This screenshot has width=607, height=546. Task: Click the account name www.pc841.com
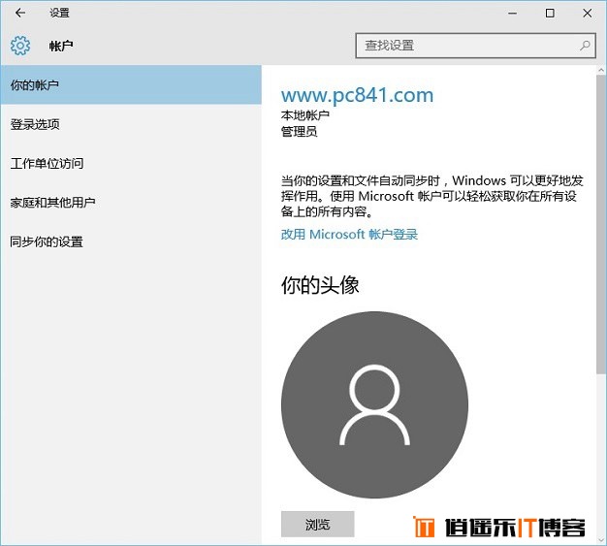(357, 95)
